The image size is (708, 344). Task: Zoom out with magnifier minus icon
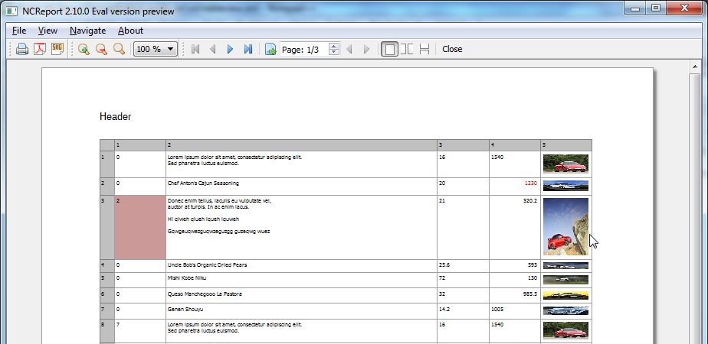tap(102, 49)
